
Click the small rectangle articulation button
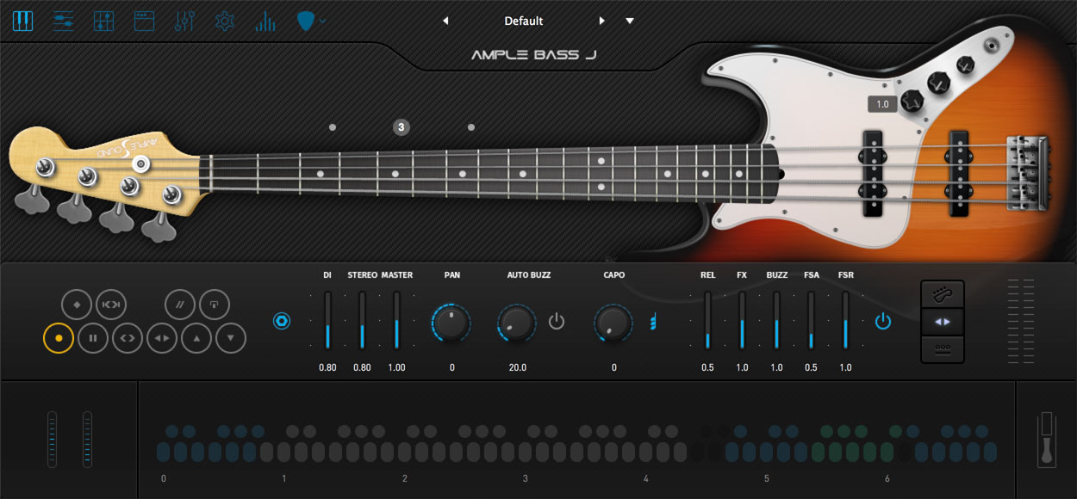pyautogui.click(x=215, y=304)
